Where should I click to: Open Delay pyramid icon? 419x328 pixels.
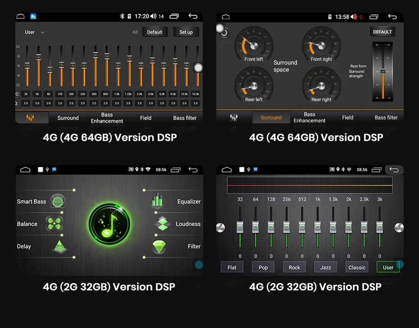click(60, 246)
